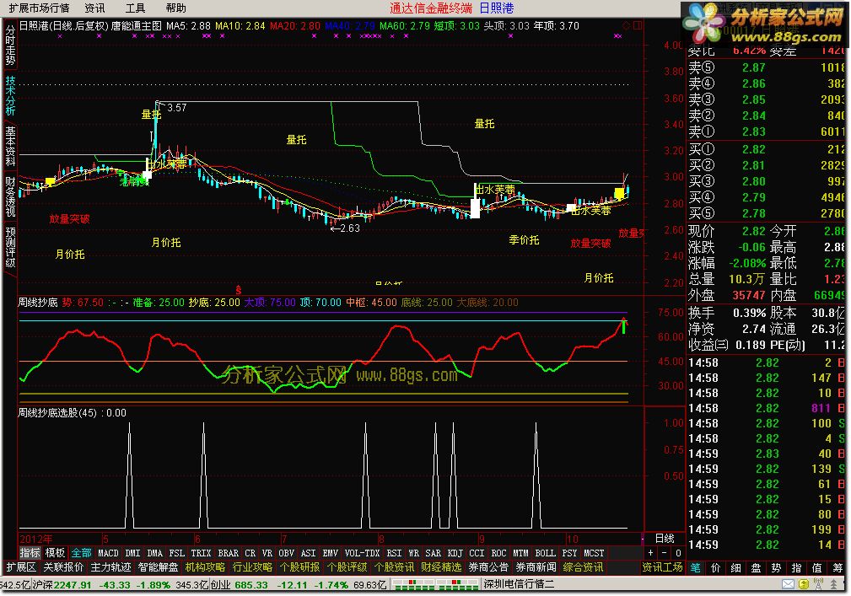
Task: Zoom in chart with the + button
Action: pyautogui.click(x=651, y=553)
